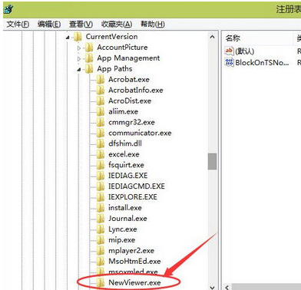Screen dimensions: 301x290
Task: Open the 文件(F) menu
Action: 18,25
